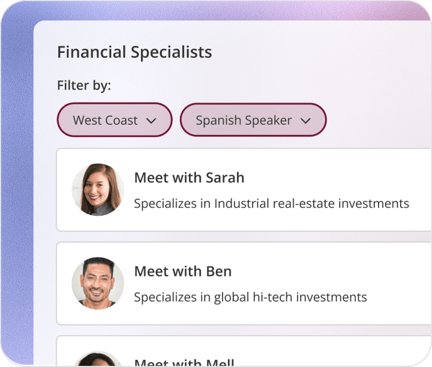Open the Meet with Mell heading

[184, 362]
